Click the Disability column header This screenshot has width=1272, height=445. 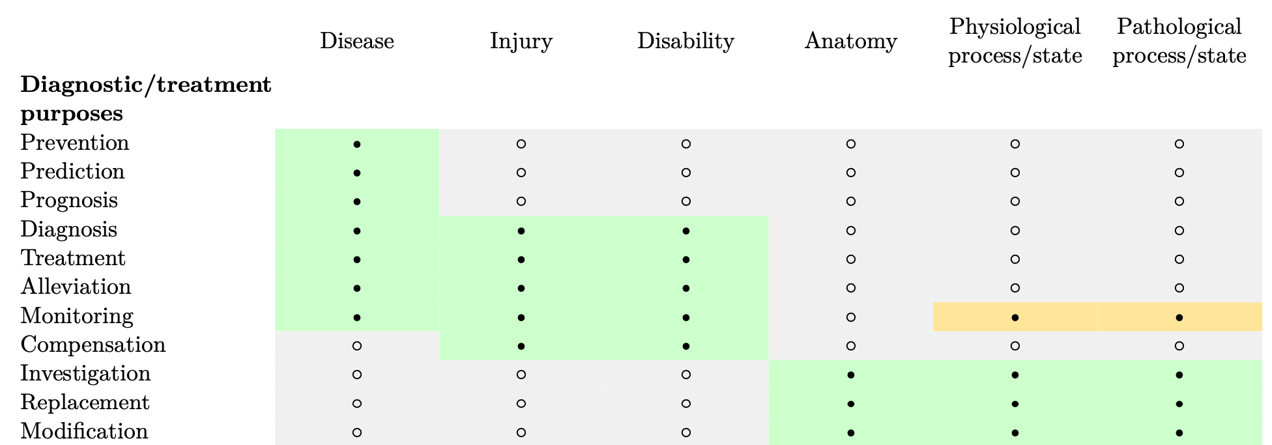pos(686,42)
